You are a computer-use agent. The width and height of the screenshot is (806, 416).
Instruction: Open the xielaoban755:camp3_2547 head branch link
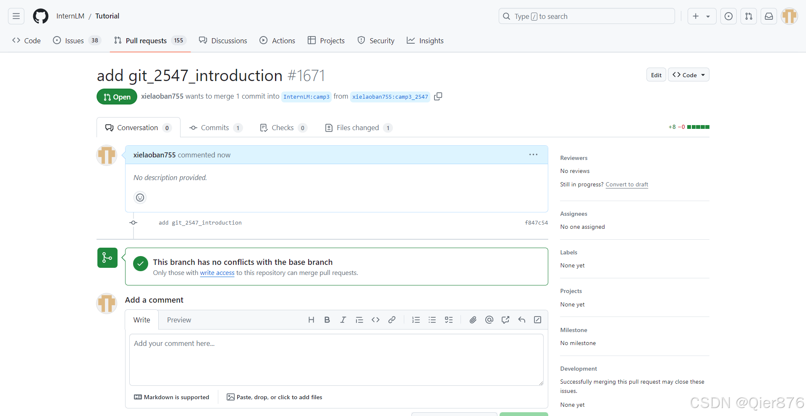[x=390, y=97]
